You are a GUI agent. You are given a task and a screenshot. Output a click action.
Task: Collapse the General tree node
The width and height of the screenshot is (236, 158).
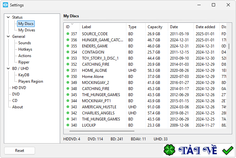pos(8,37)
